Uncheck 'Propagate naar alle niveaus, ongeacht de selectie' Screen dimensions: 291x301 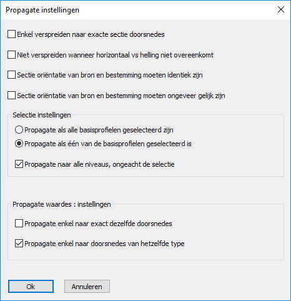point(19,164)
